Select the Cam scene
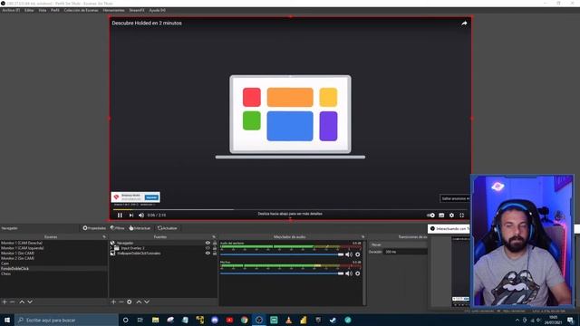The height and width of the screenshot is (326, 580). point(53,264)
